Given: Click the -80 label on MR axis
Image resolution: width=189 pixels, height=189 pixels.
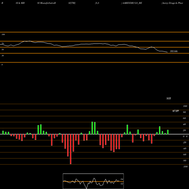Looking at the screenshot, I should coord(184,161).
